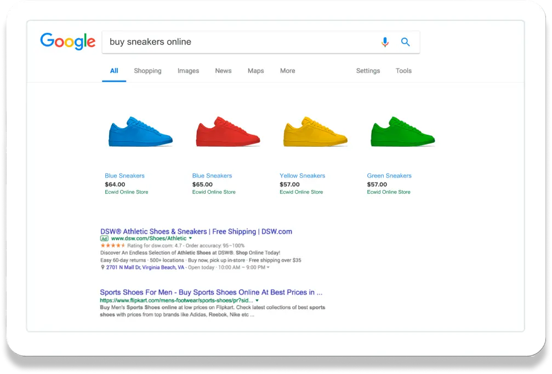Click Ecwid Online Store under Yellow Sneakers
Viewport: 552px width, 374px height.
301,192
